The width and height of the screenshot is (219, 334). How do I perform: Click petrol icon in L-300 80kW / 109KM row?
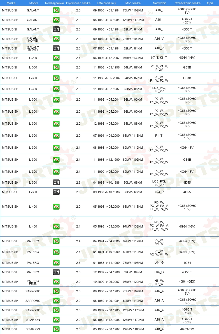pyautogui.click(x=56, y=160)
